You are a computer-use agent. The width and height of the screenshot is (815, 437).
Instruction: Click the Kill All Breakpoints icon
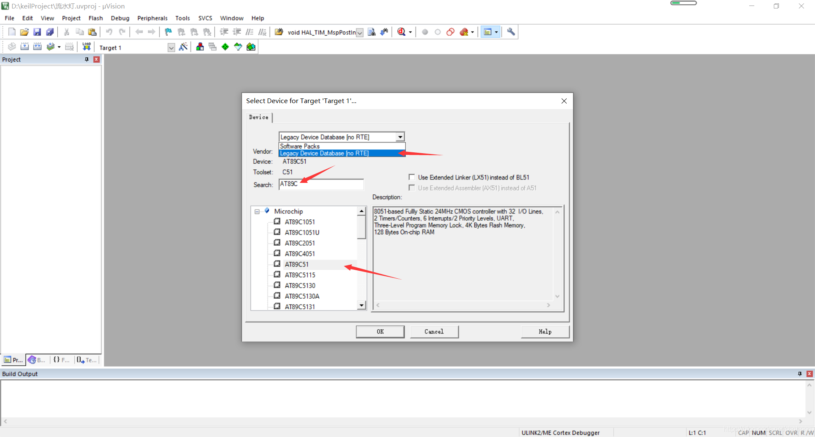(x=464, y=32)
